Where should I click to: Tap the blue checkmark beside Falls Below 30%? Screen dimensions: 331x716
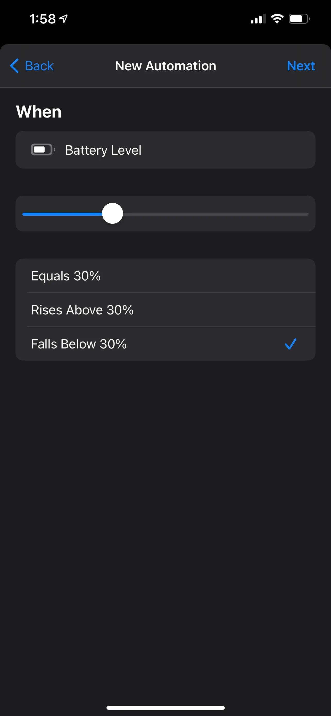click(x=291, y=344)
